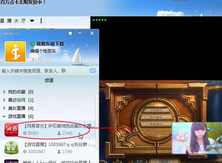Close the ISHOW 1.0 window

[92, 33]
